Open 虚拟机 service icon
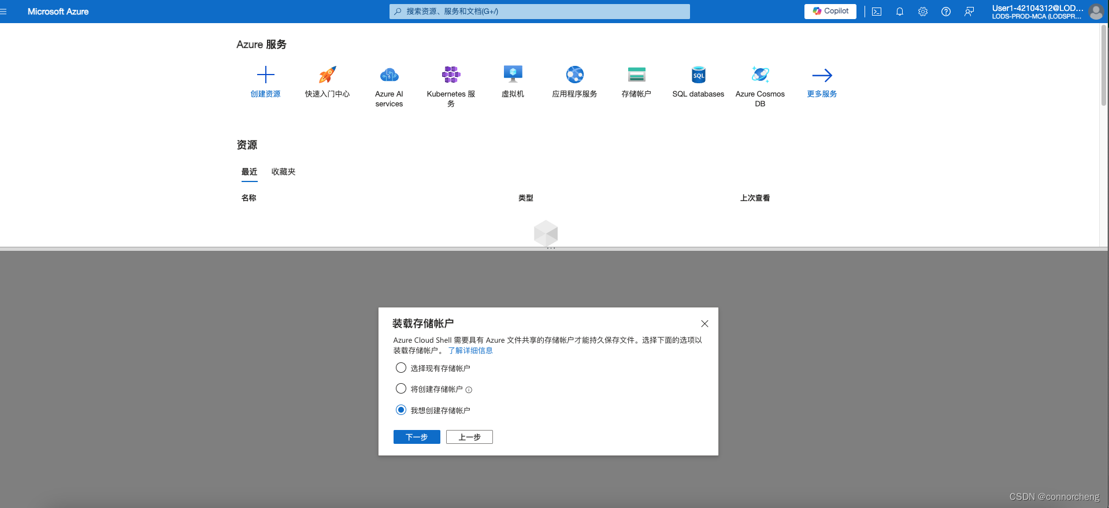 coord(513,75)
